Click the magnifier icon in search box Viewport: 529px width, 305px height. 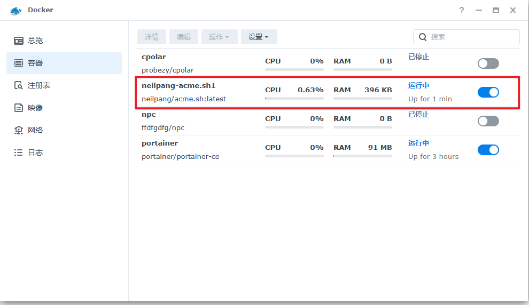[x=423, y=37]
